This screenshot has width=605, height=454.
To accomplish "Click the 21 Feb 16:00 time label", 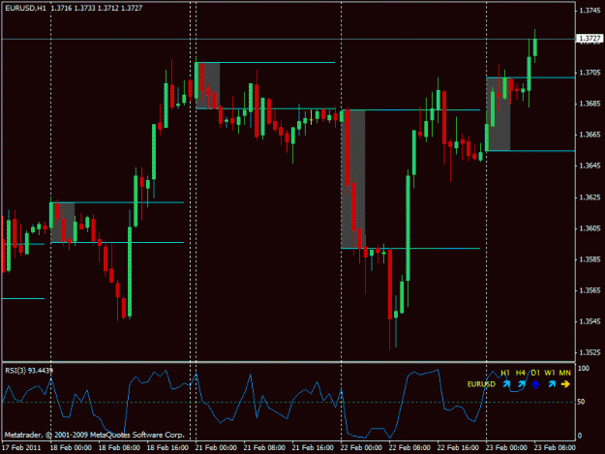I will coord(313,448).
